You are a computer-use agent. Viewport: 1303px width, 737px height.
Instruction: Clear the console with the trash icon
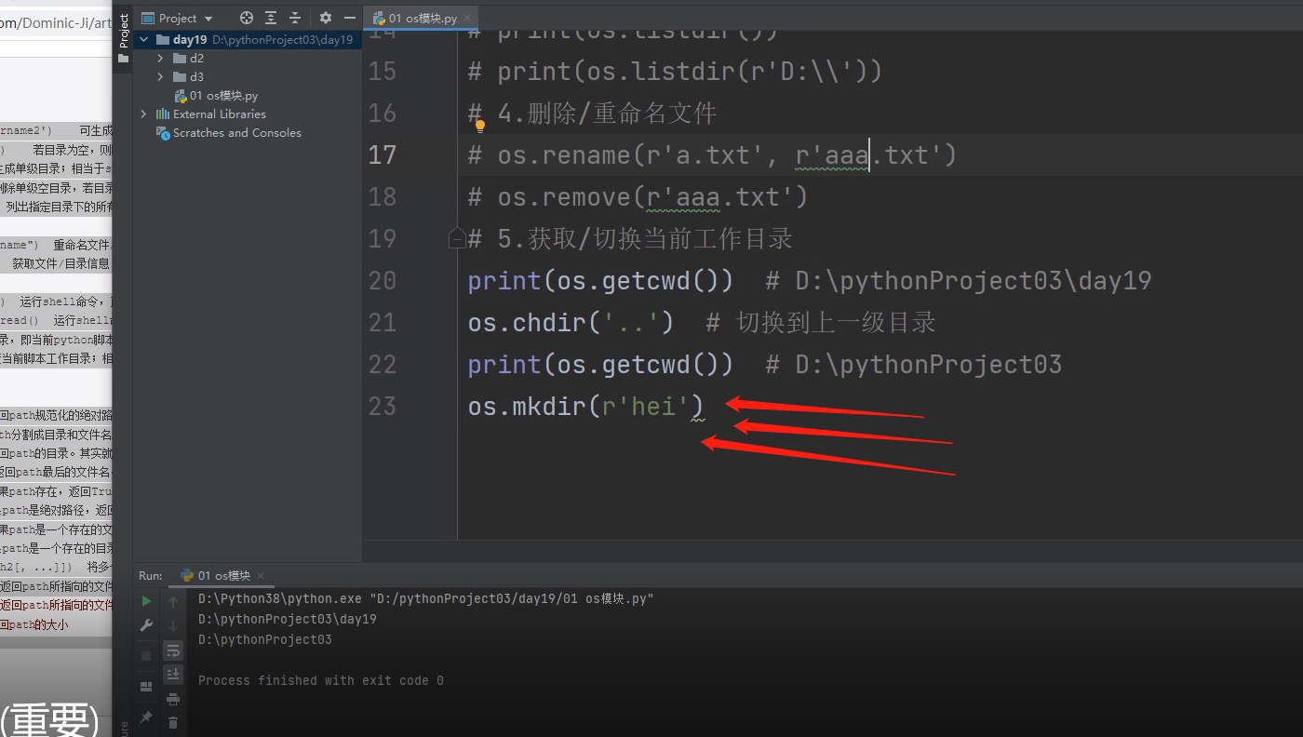click(173, 722)
